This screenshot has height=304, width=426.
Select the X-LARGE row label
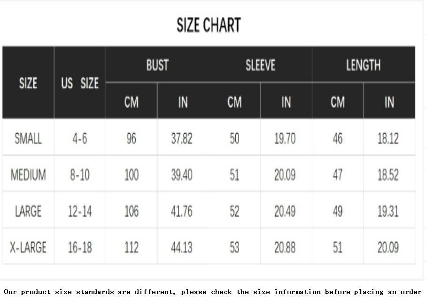pos(28,247)
